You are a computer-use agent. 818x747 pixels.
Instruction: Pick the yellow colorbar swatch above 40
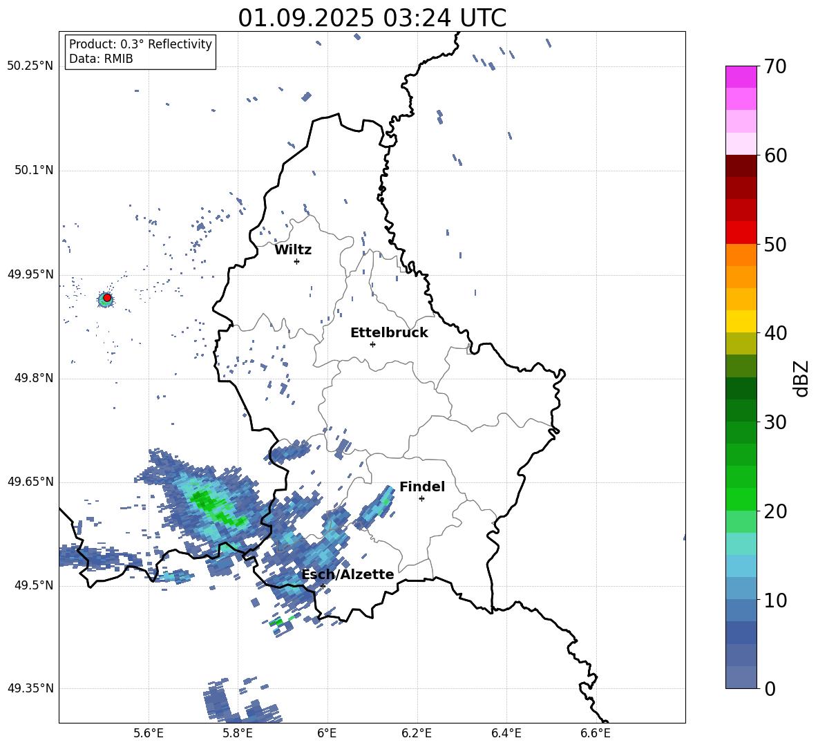click(741, 321)
